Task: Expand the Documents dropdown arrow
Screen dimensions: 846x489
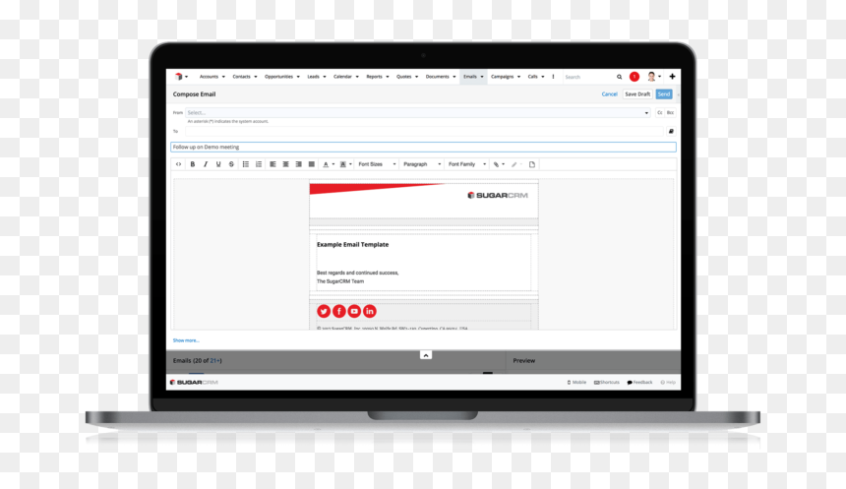Action: pos(454,77)
